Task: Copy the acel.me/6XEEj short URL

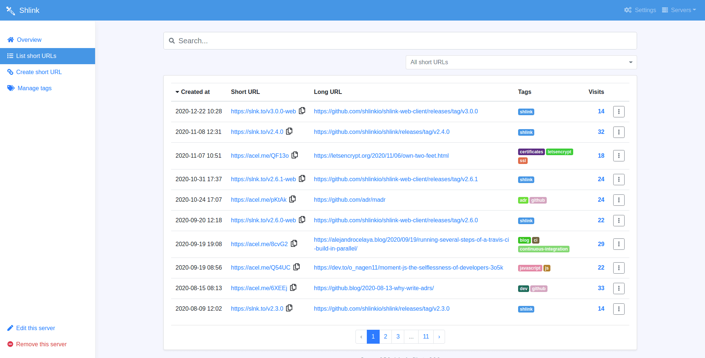Action: coord(293,287)
